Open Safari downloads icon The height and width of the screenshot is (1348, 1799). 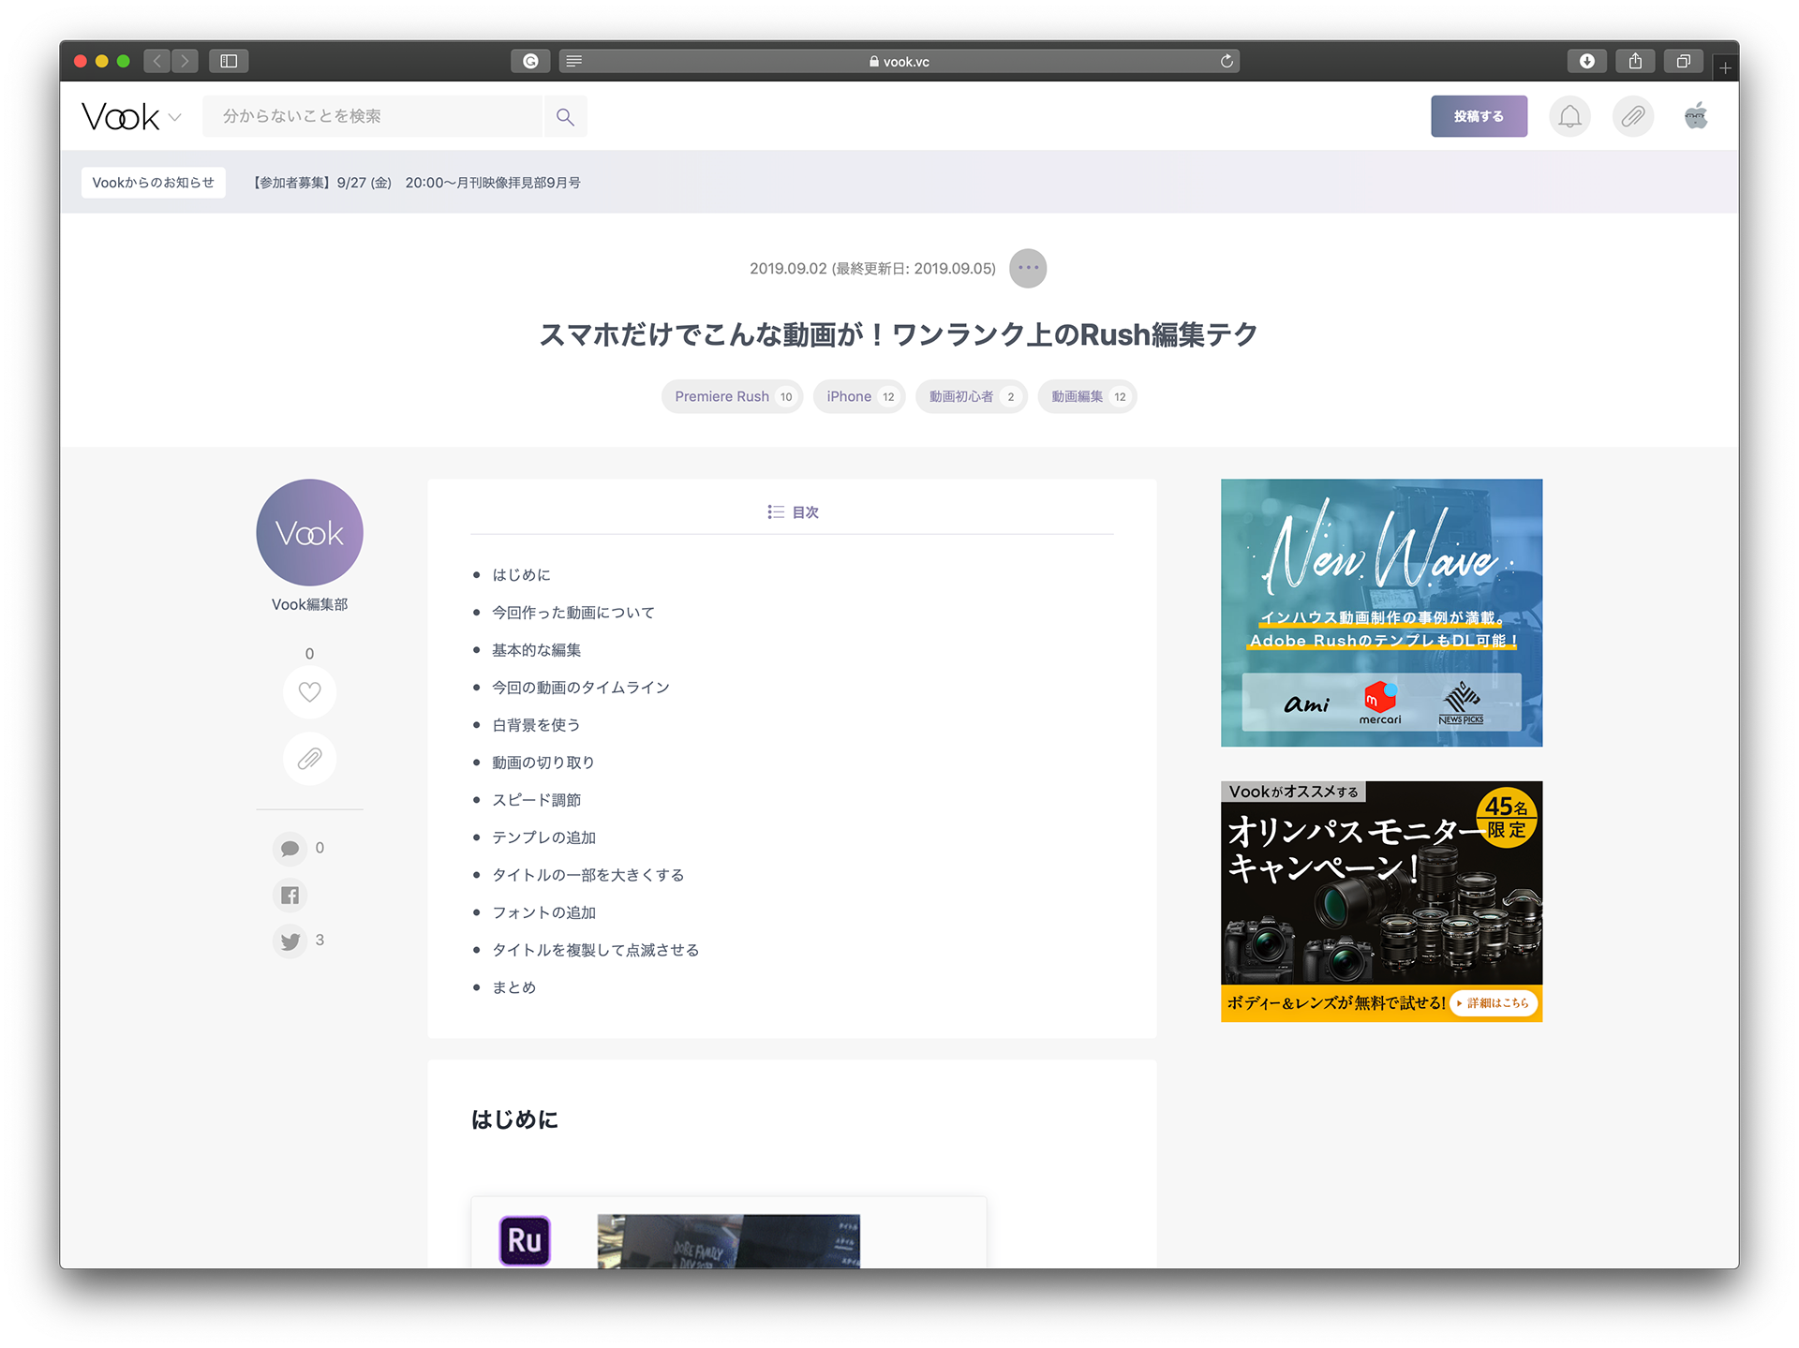click(x=1586, y=62)
